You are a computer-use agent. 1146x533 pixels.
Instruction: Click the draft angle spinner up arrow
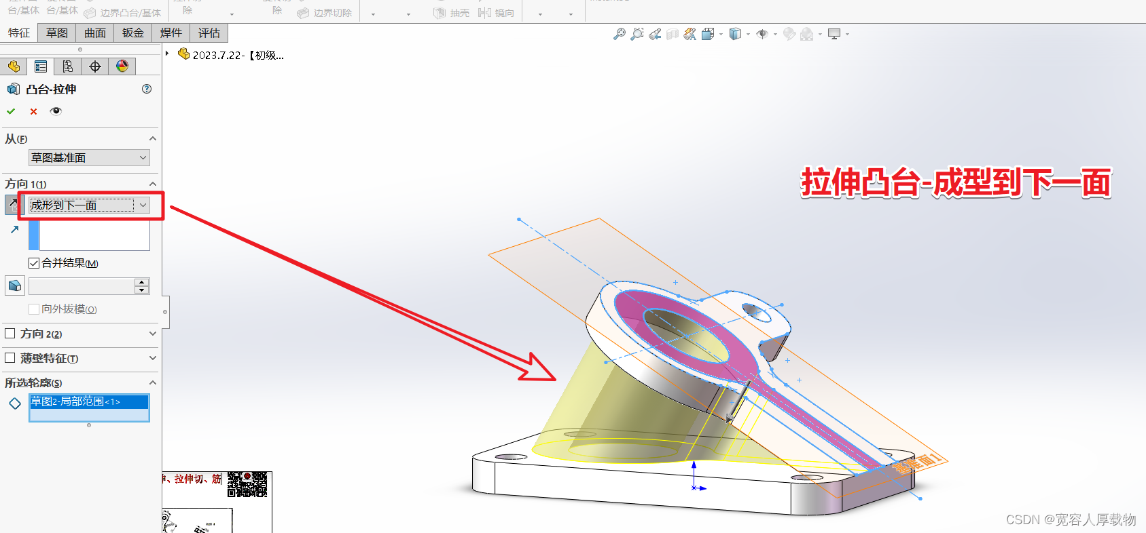(141, 282)
